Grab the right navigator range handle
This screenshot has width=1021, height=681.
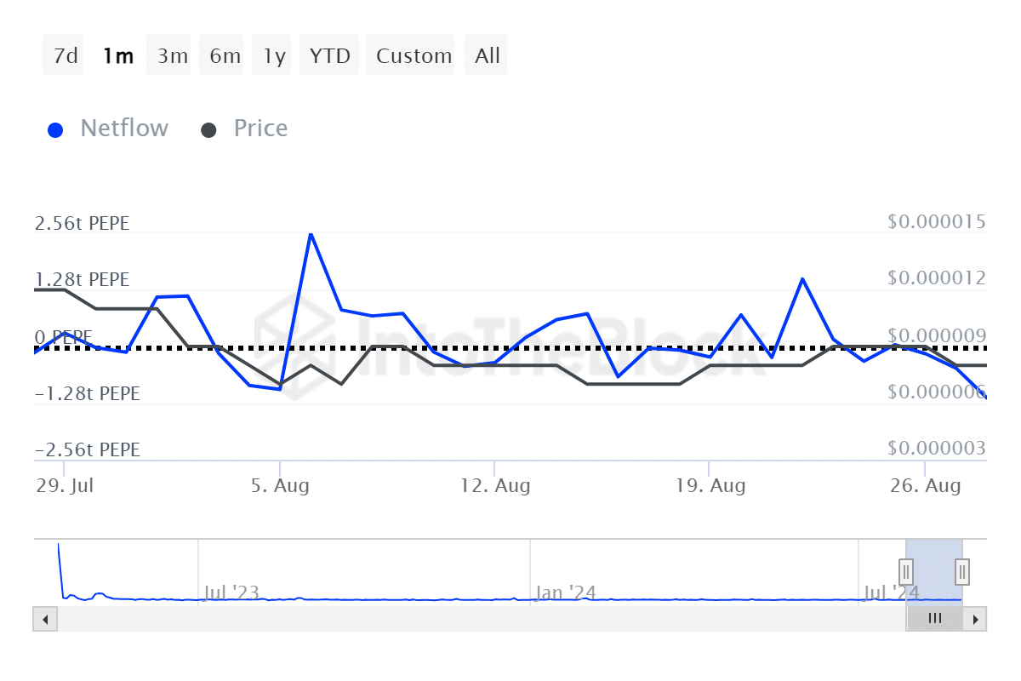tap(962, 569)
